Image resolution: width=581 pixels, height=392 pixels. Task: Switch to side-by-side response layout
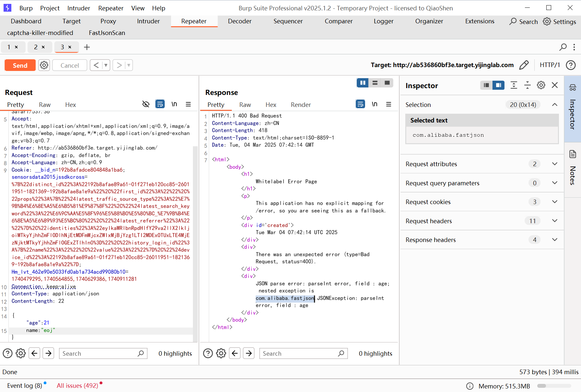pyautogui.click(x=363, y=83)
